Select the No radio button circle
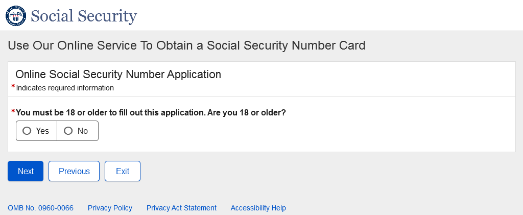 click(68, 131)
